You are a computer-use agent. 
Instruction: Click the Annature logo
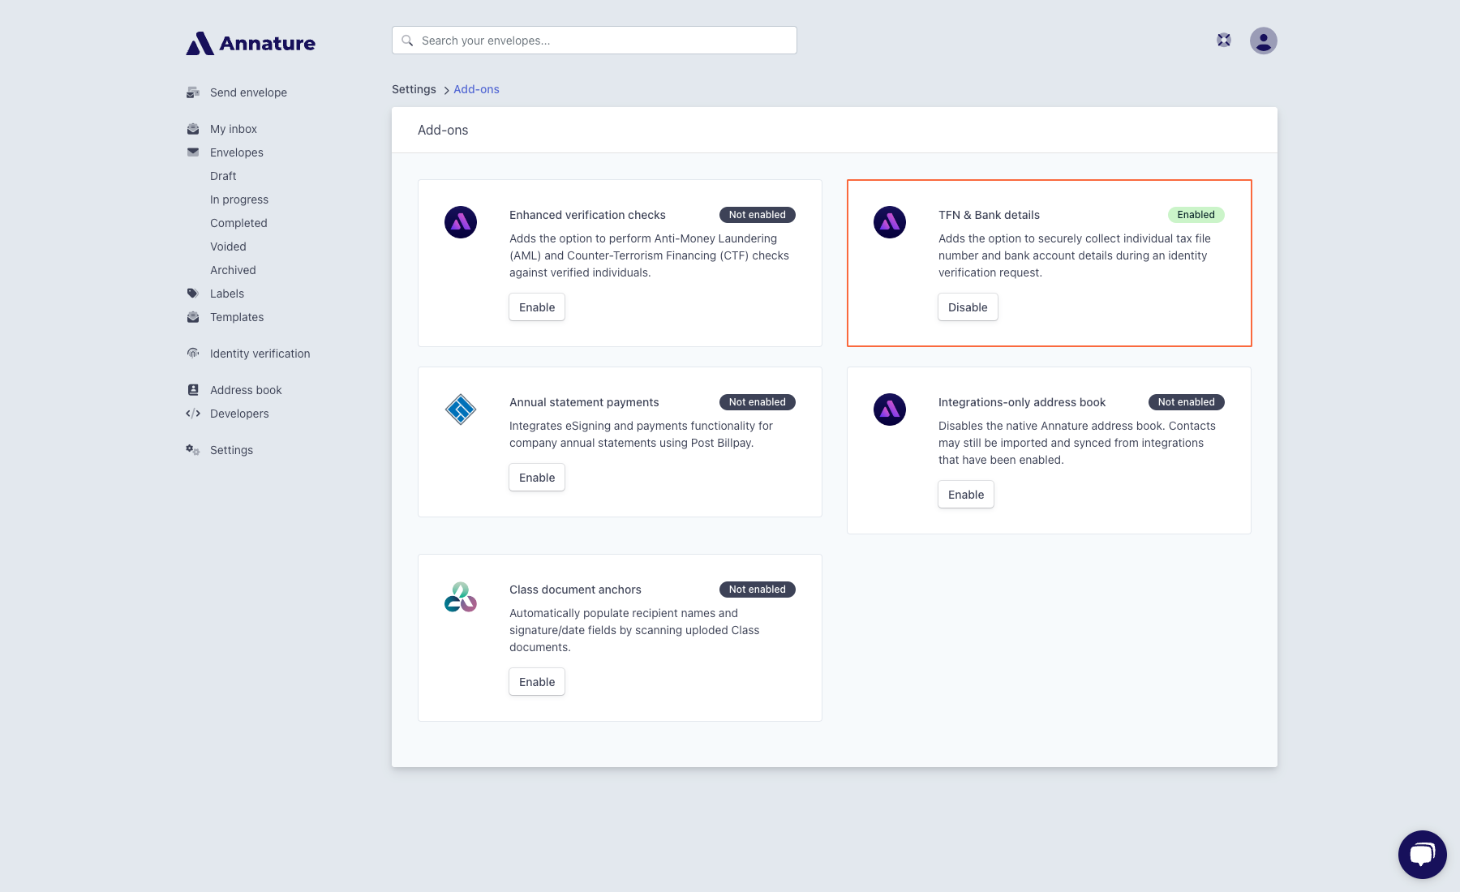click(x=251, y=43)
